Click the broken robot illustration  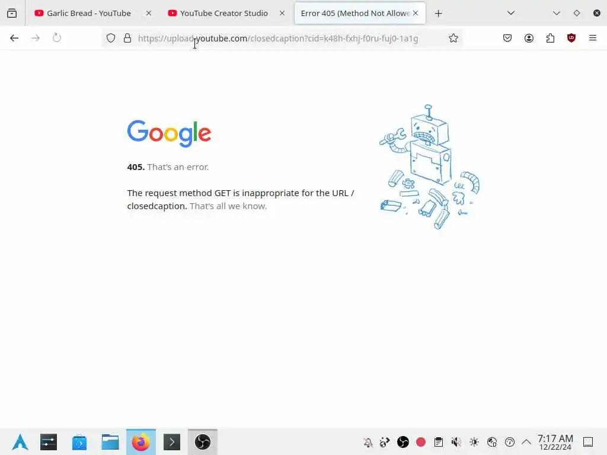pos(429,166)
